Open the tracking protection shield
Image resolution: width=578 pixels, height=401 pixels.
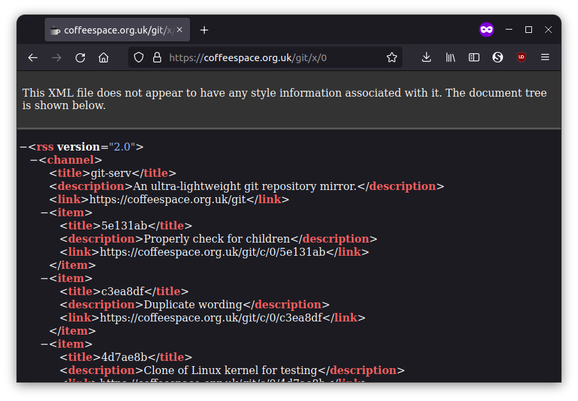pyautogui.click(x=139, y=57)
